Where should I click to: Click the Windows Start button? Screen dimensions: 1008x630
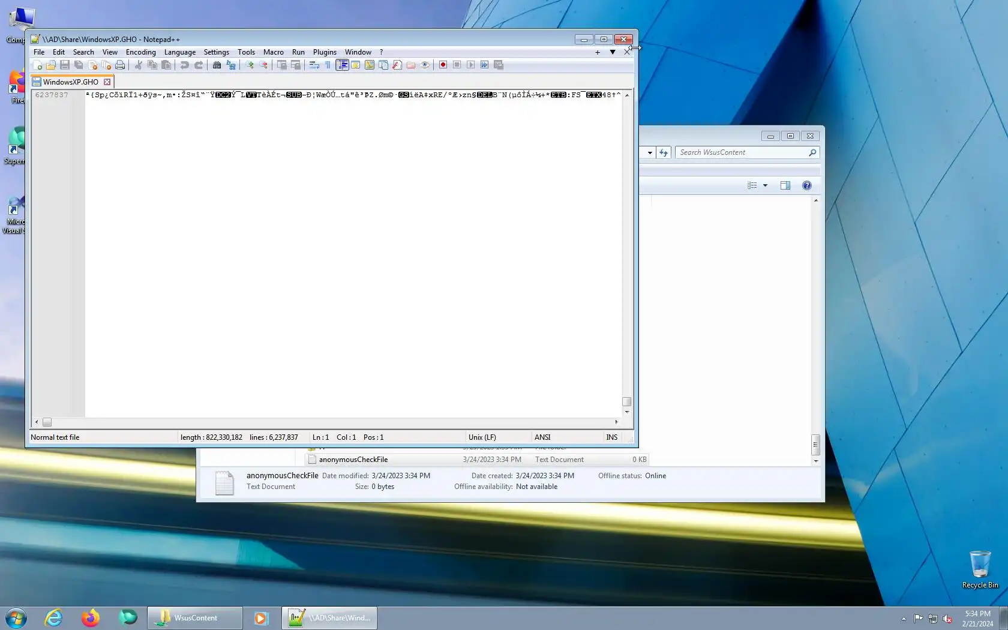16,617
